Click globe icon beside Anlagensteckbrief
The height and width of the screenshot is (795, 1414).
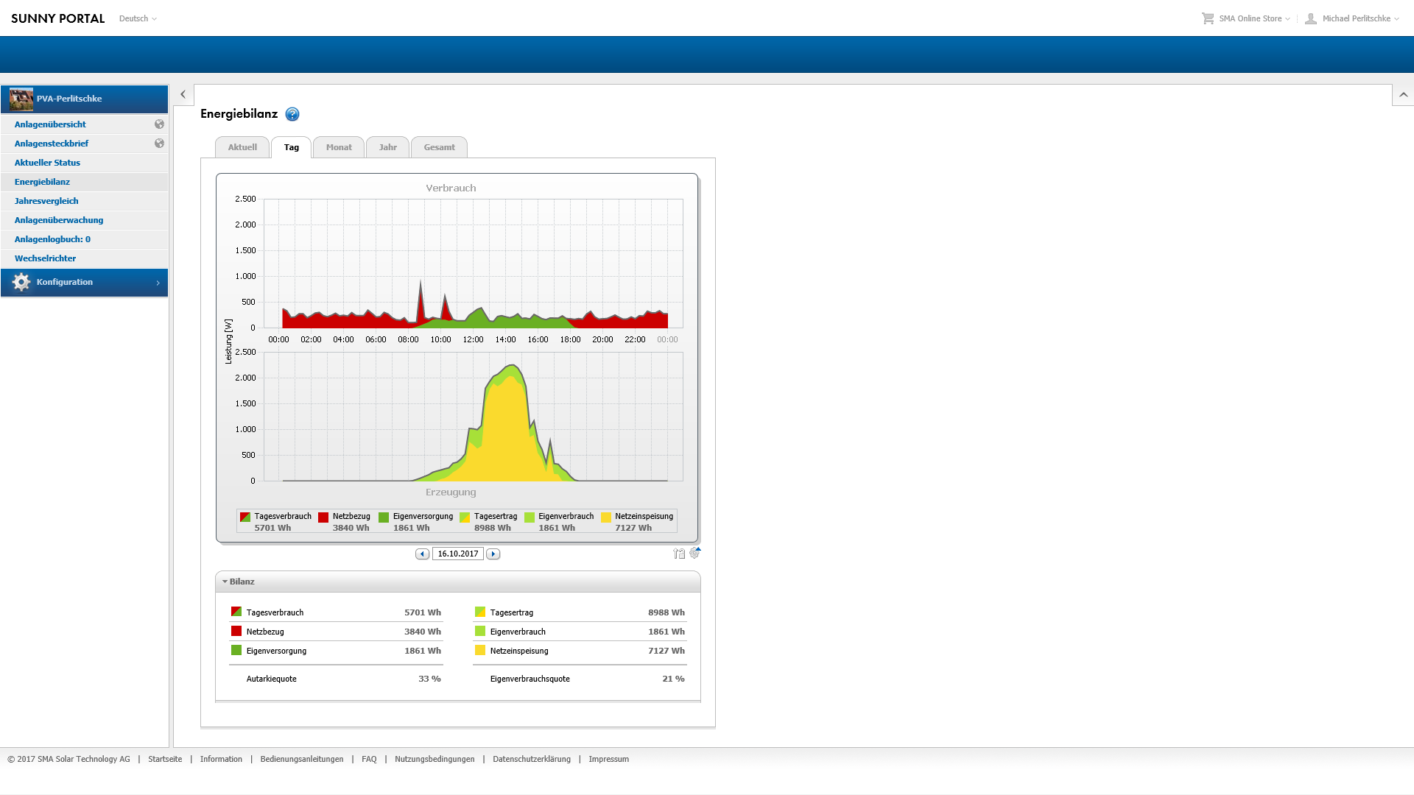pyautogui.click(x=159, y=144)
